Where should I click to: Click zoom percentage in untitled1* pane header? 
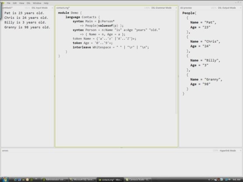(x=27, y=8)
